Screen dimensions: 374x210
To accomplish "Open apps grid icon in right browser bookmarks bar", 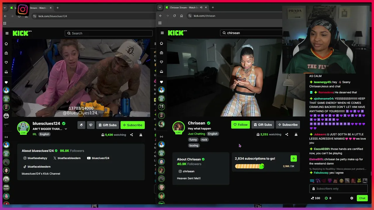I will 160,23.
